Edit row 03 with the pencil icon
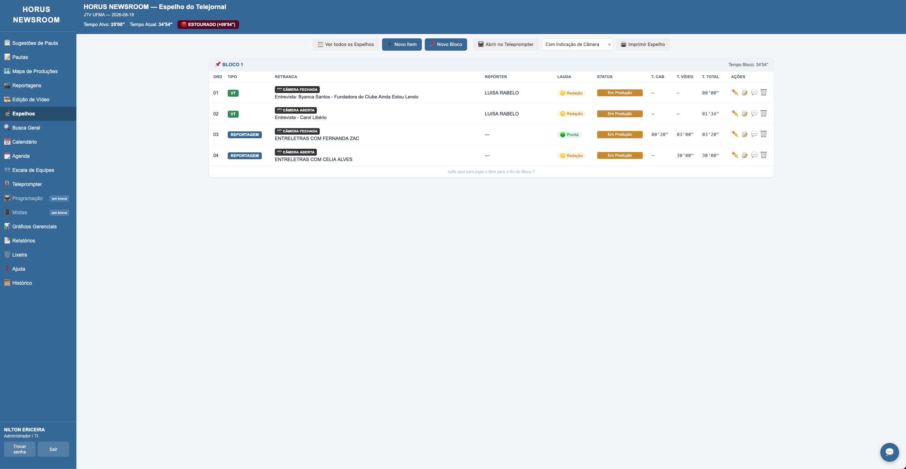This screenshot has width=906, height=469. click(735, 134)
